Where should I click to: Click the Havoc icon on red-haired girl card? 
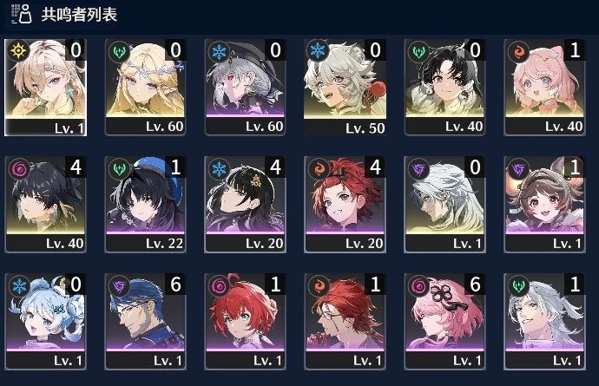click(219, 285)
